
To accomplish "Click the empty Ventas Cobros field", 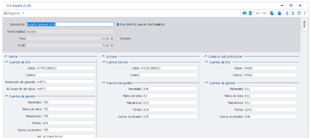I will 66,75.
